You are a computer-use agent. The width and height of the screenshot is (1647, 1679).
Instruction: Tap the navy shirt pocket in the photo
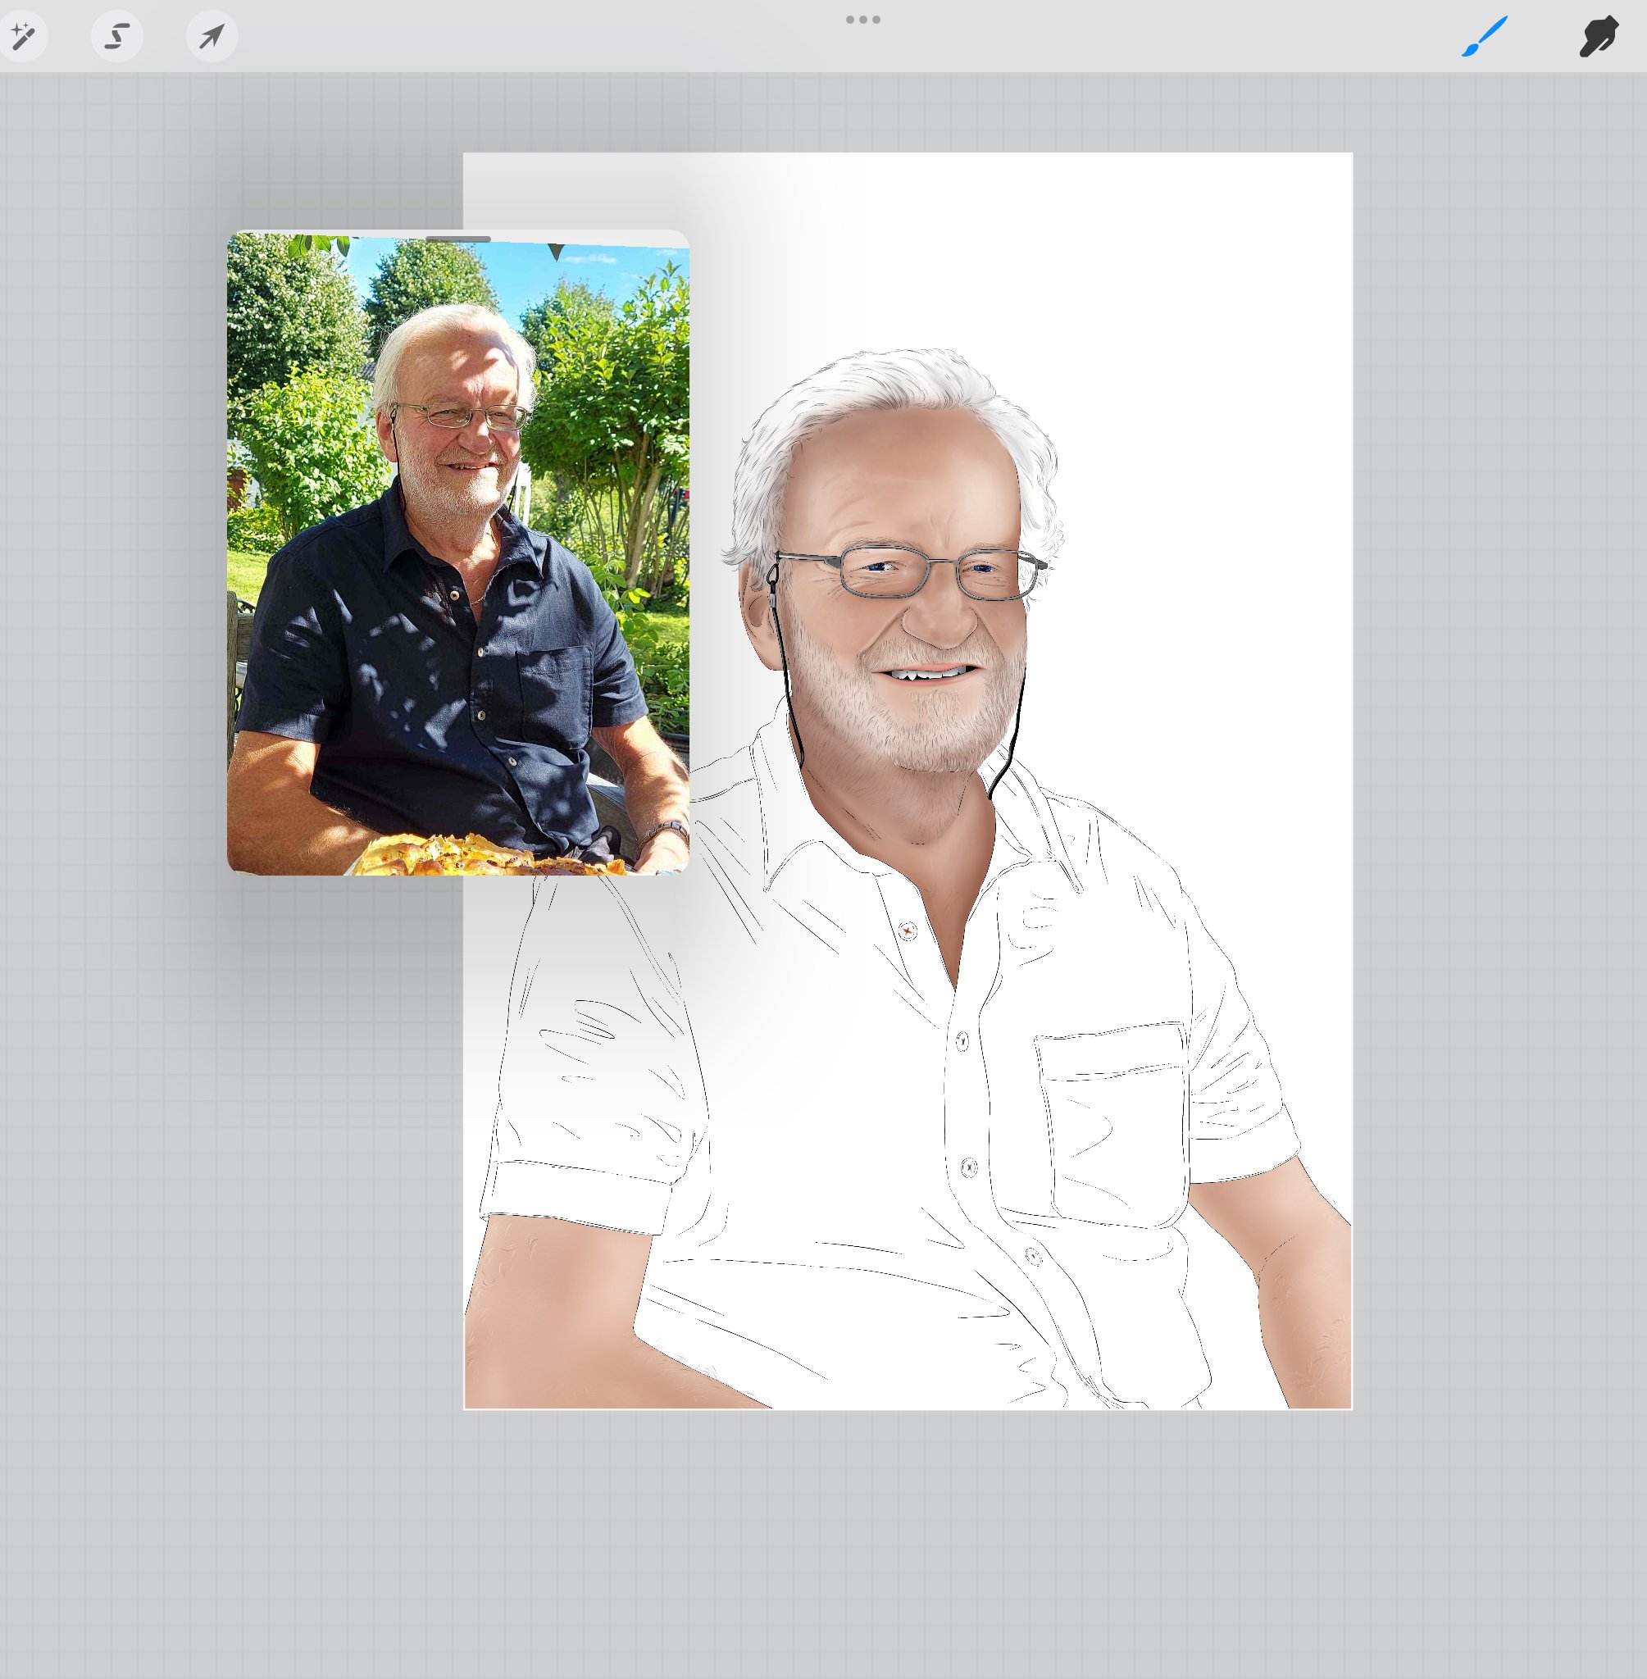[x=553, y=696]
